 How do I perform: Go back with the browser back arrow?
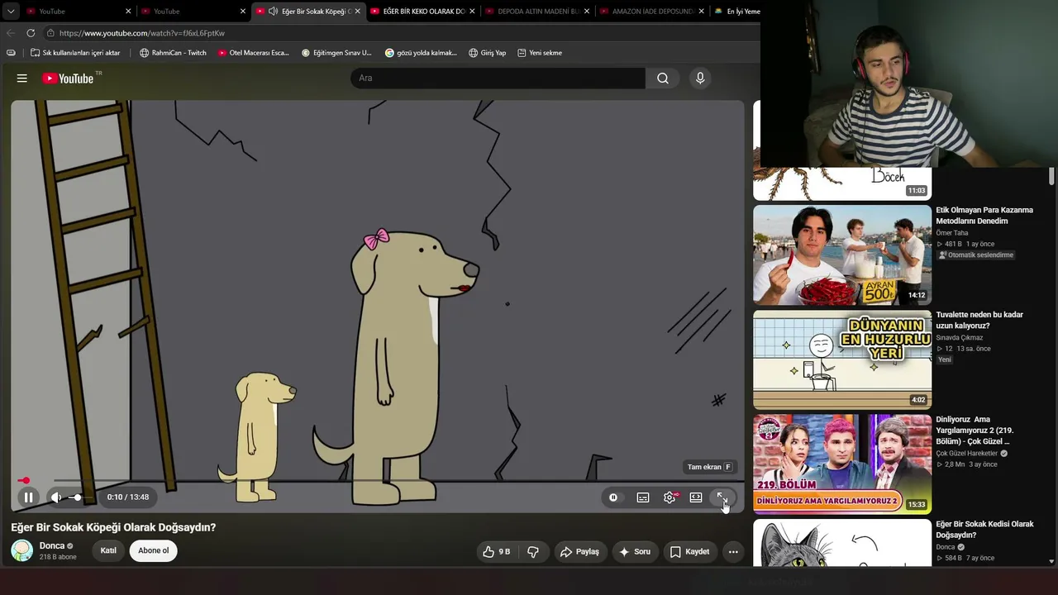(x=11, y=33)
